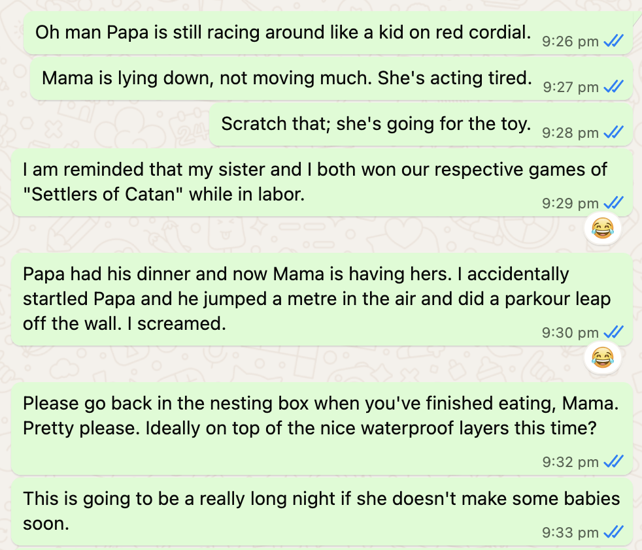Click the "Settlers of Catan" message

tap(314, 182)
